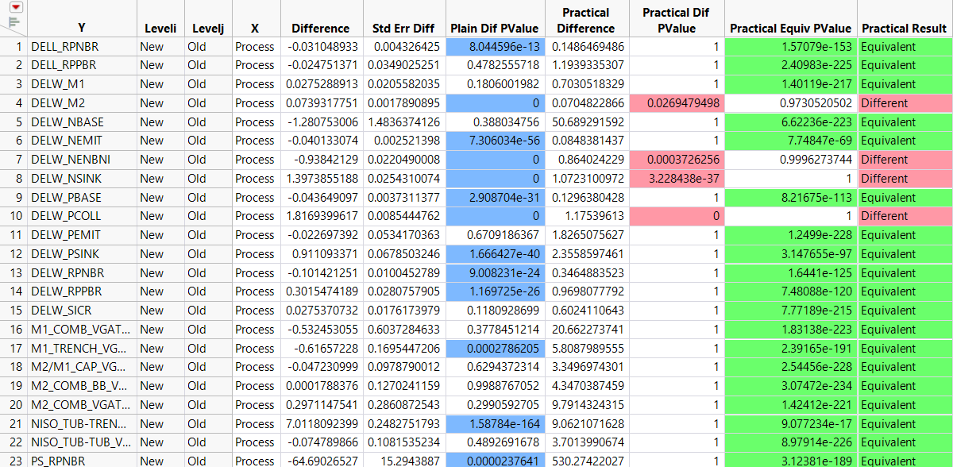Viewport: 953px width, 467px height.
Task: Click the Leveli column header
Action: pos(160,29)
